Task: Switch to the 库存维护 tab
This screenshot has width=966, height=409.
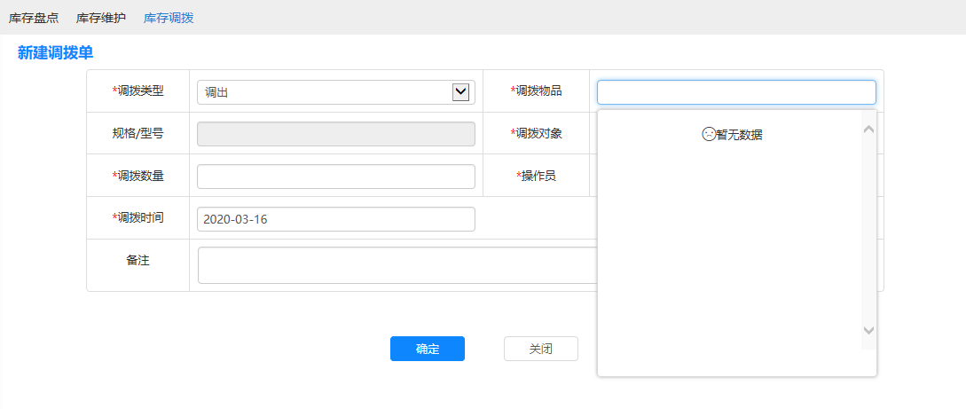Action: click(x=101, y=18)
